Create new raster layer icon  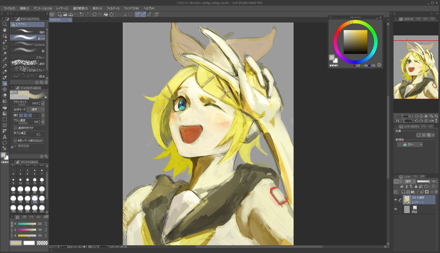coord(403,192)
